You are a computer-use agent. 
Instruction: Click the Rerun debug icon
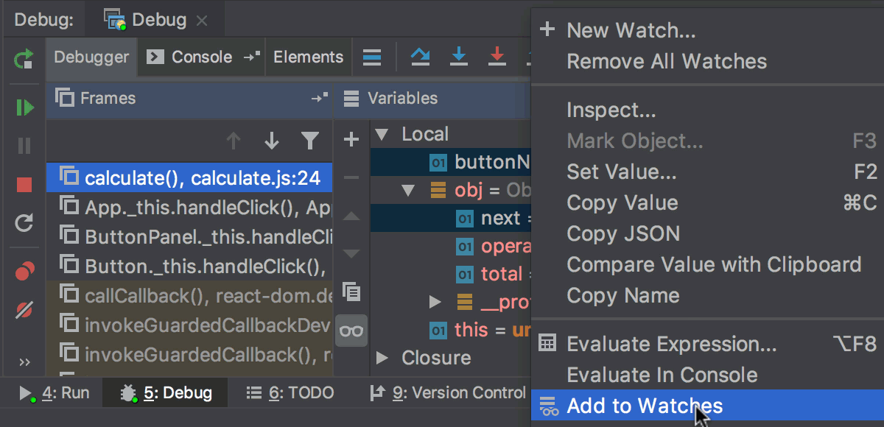(x=24, y=58)
